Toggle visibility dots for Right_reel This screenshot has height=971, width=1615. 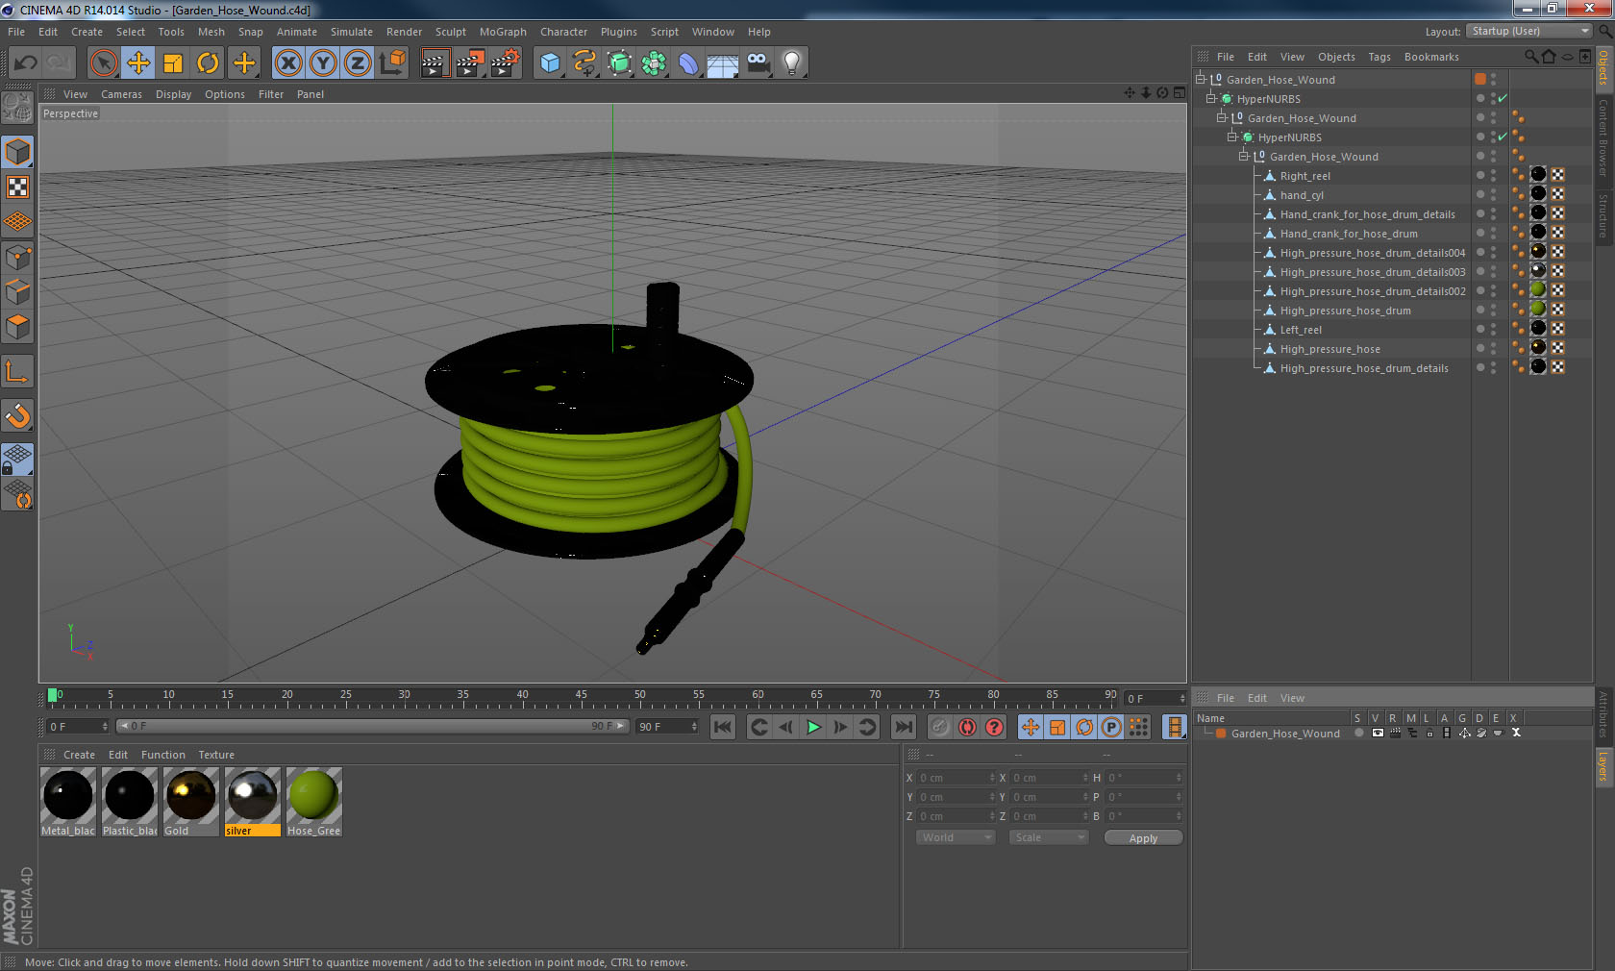[x=1493, y=176]
